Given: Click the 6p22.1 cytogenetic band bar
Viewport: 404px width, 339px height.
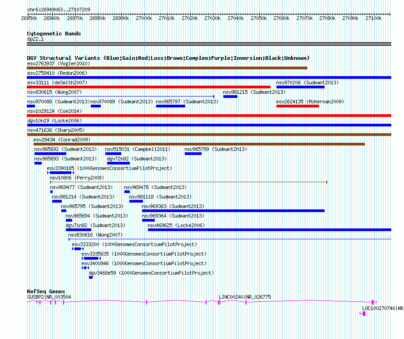Looking at the screenshot, I should coord(209,44).
